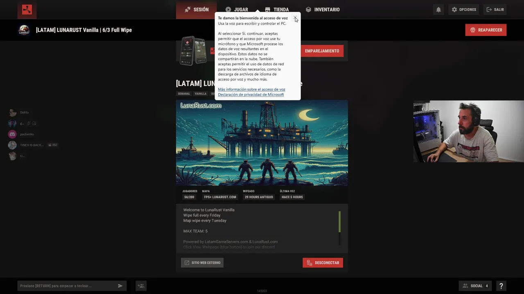Click the HACE 5 HOURS value
This screenshot has height=294, width=524.
(x=292, y=197)
